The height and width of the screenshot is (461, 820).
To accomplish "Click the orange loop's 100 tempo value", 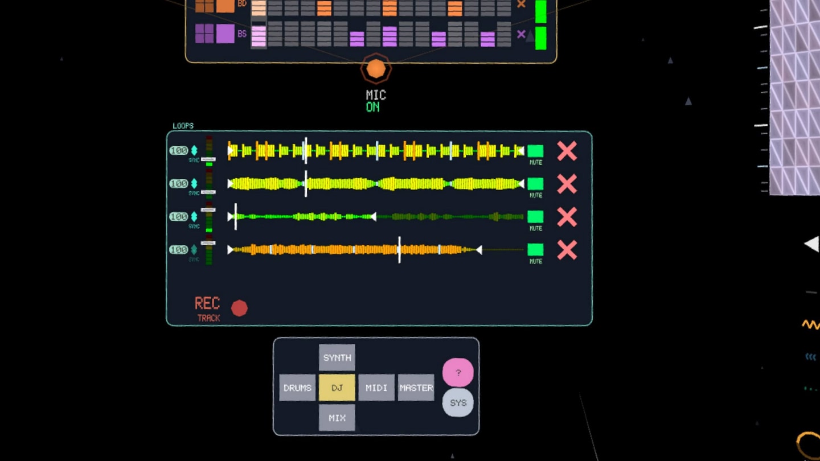I will coord(179,250).
